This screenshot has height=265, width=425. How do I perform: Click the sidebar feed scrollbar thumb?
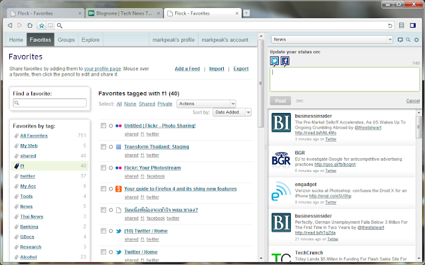tap(419, 127)
